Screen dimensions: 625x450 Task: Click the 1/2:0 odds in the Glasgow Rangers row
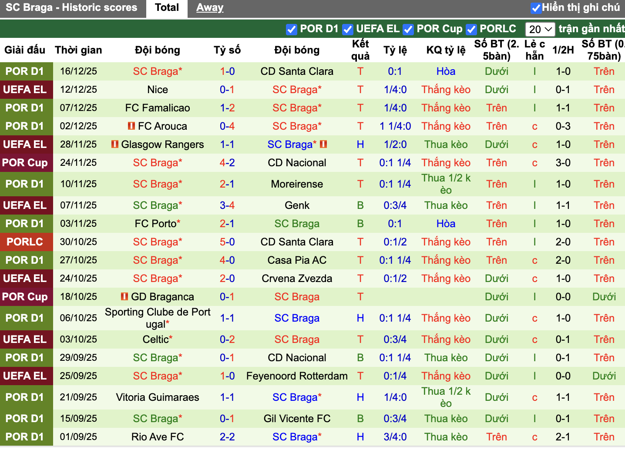(395, 144)
